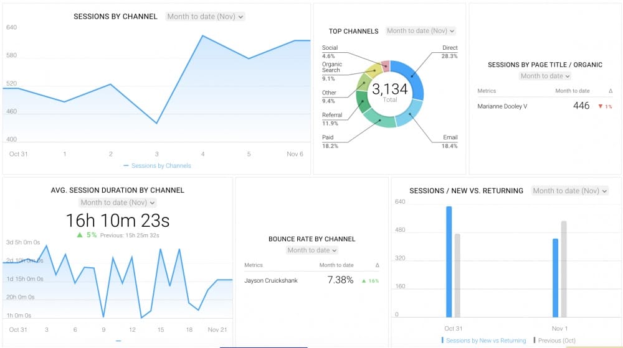Click Metrics header in Page Title table
The image size is (623, 348).
coord(487,91)
